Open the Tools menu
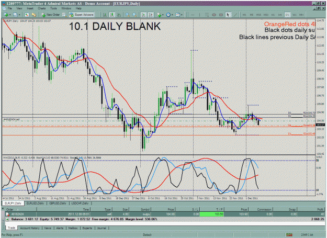This screenshot has height=238, width=327. pos(53,8)
